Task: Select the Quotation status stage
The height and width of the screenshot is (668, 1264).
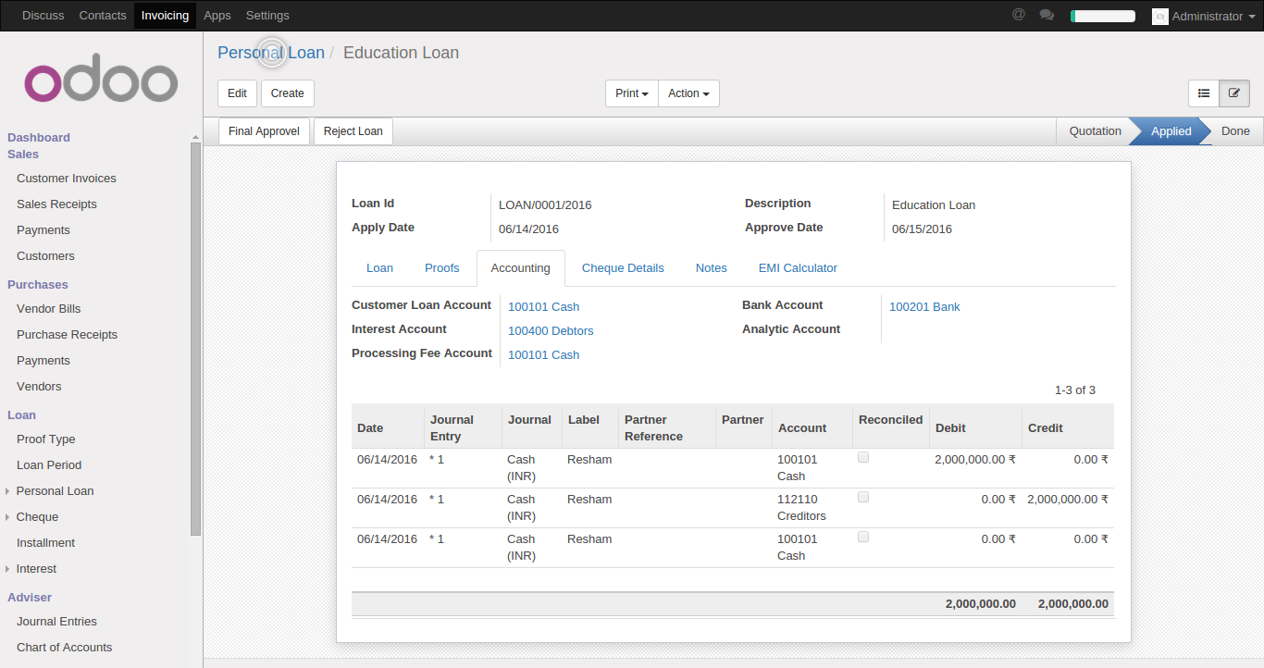Action: coord(1096,131)
